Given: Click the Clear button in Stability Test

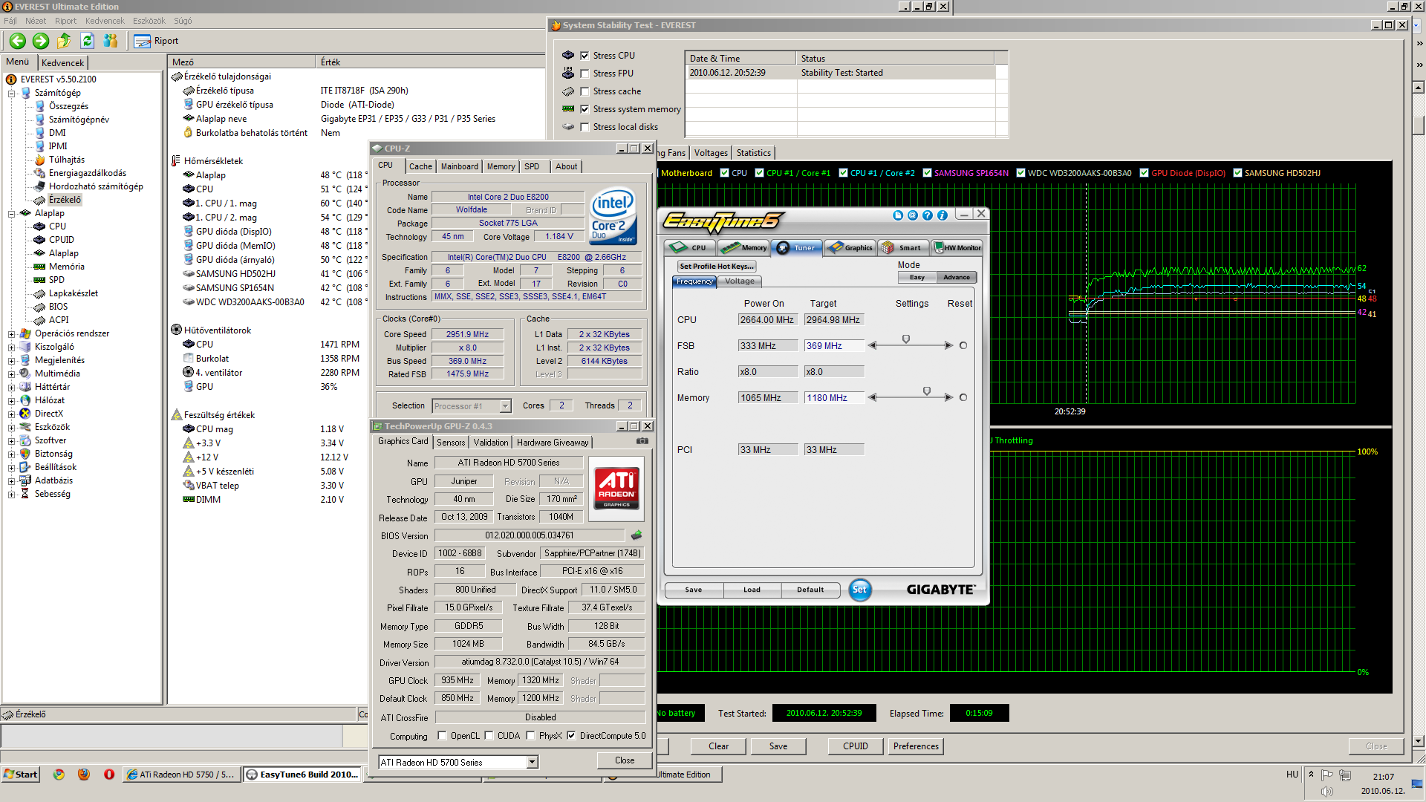Looking at the screenshot, I should coord(719,746).
